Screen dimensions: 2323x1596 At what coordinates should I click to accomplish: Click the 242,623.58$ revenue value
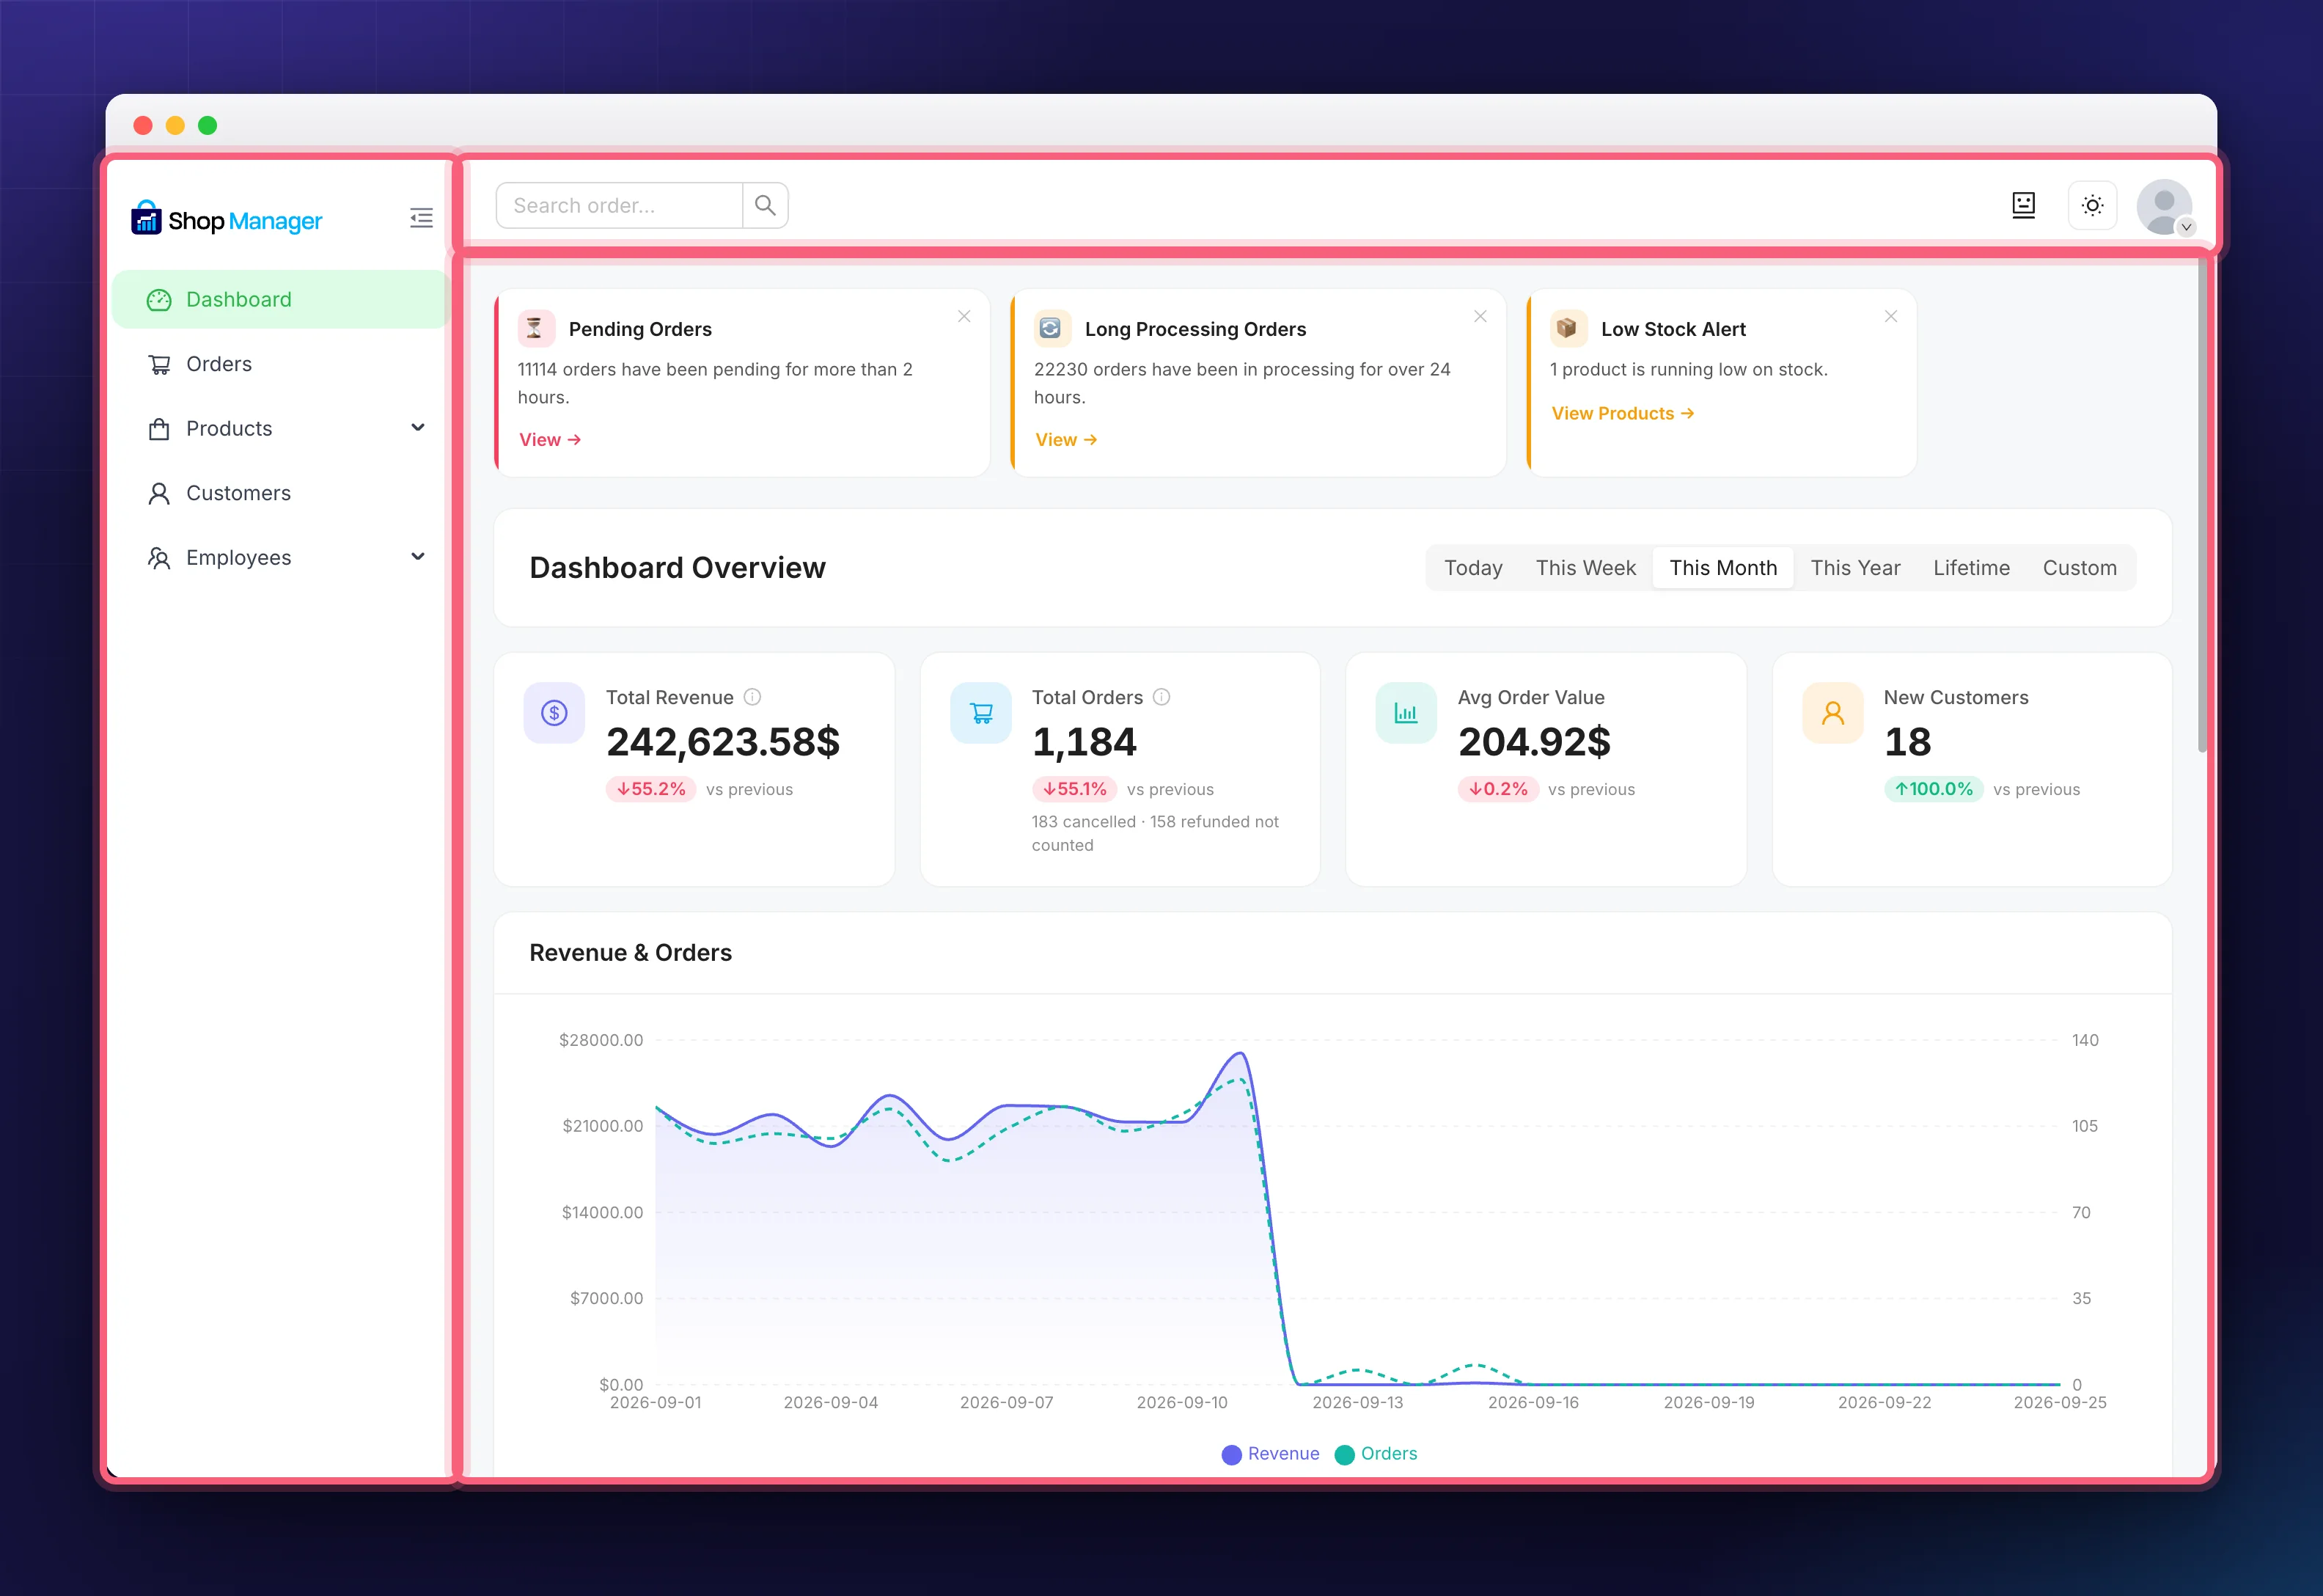coord(723,742)
